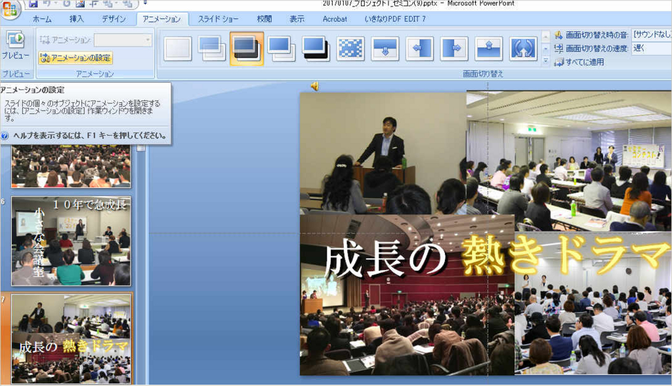
Task: Apply the Wipe Right transition
Action: 454,48
